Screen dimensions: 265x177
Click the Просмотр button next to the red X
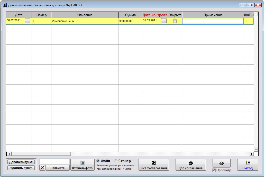click(58, 168)
